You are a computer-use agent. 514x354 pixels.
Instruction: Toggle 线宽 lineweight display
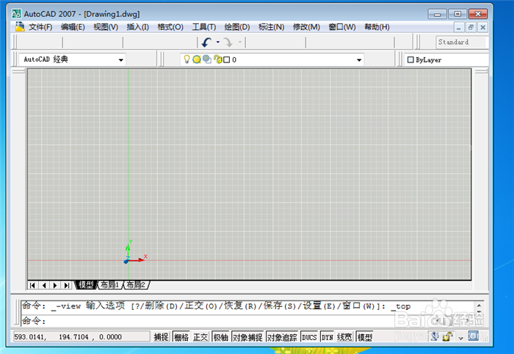click(x=344, y=337)
